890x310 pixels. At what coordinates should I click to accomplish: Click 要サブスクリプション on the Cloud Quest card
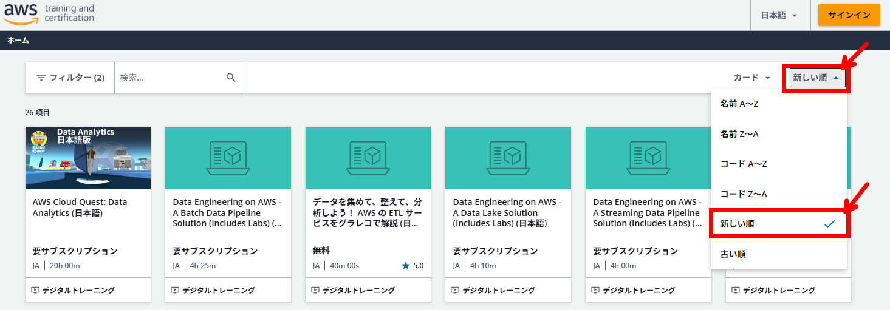[75, 251]
